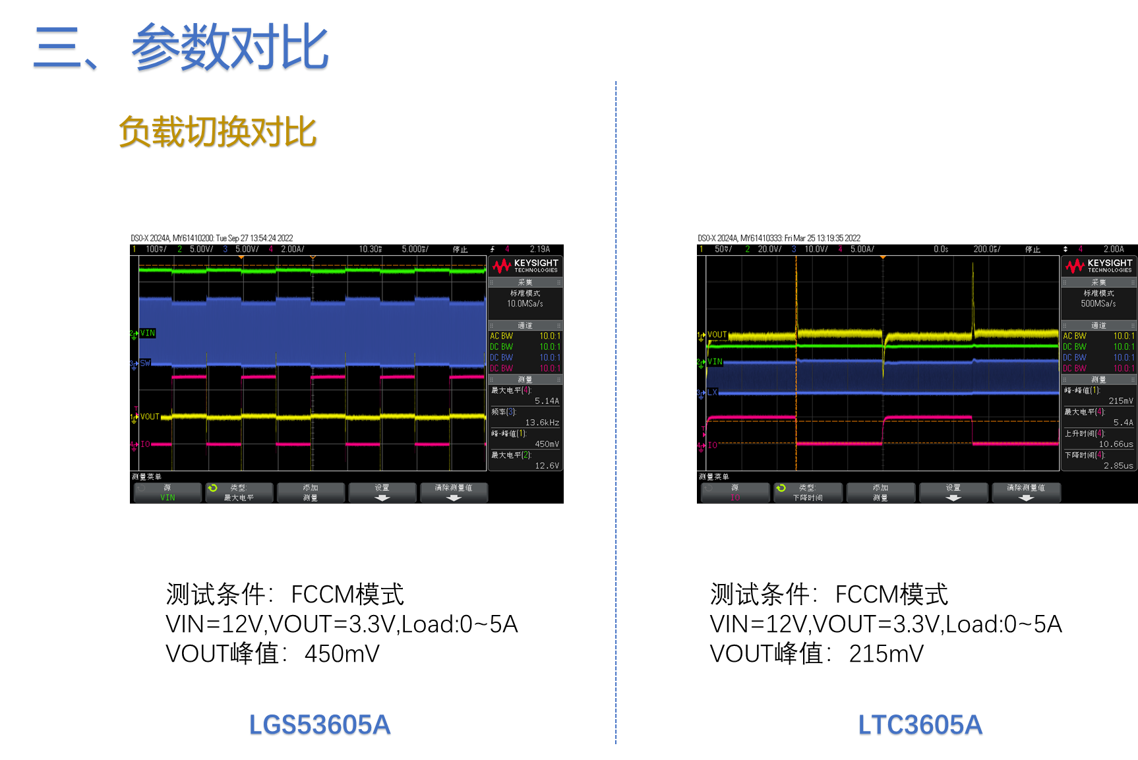Open 源 VIN source softkey on left scope
The image size is (1138, 760).
(x=167, y=493)
